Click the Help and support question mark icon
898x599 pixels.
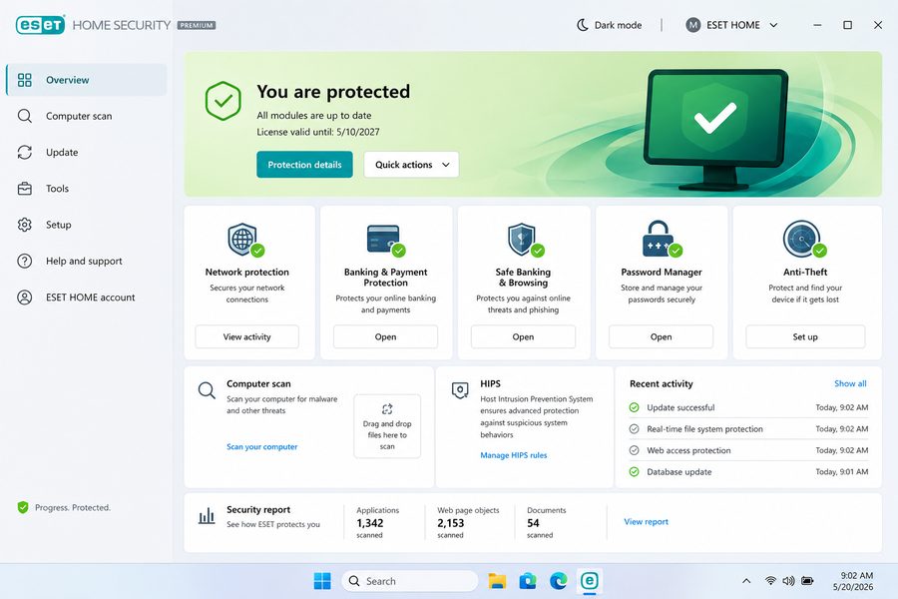25,261
